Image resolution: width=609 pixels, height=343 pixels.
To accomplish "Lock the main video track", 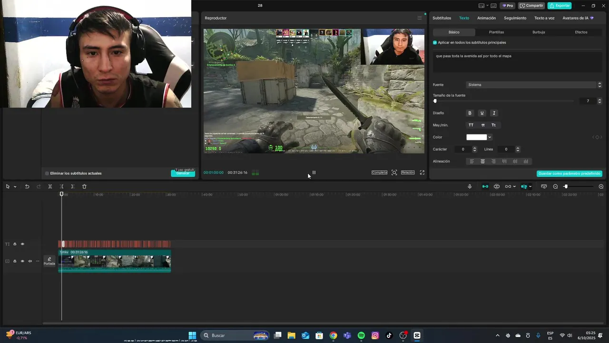I will click(15, 261).
